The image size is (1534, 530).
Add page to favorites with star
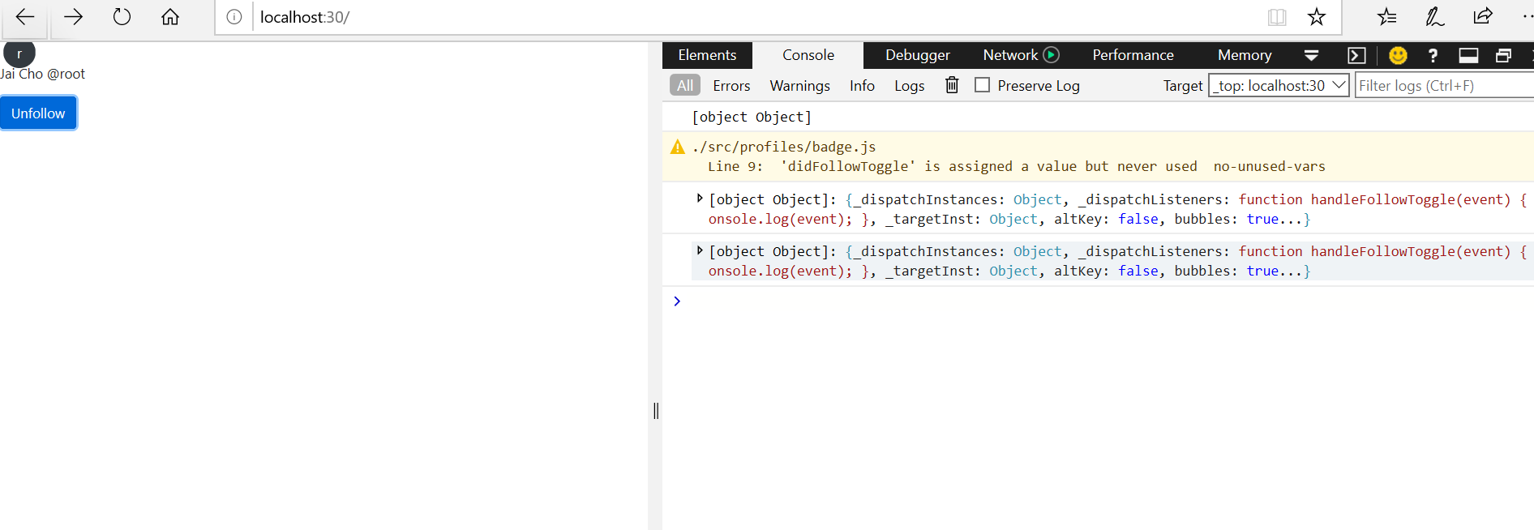[x=1317, y=17]
